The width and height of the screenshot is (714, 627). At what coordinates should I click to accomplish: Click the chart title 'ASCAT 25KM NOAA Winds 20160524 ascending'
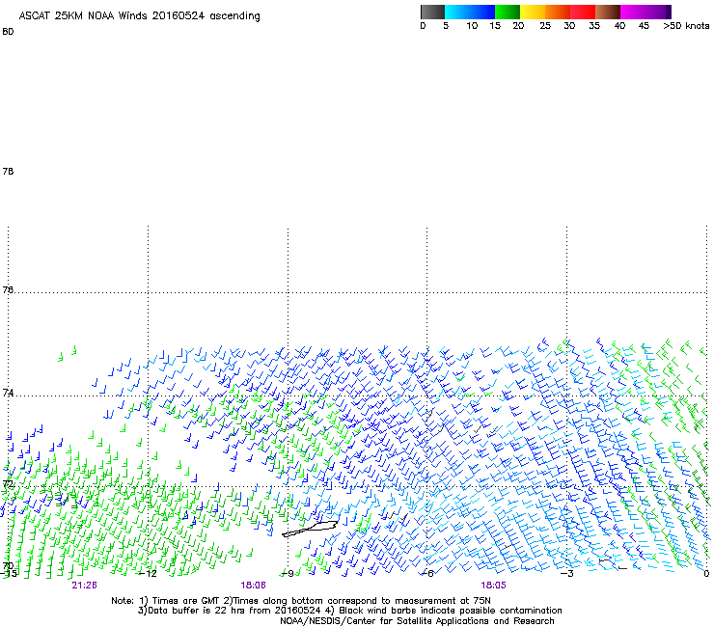139,15
